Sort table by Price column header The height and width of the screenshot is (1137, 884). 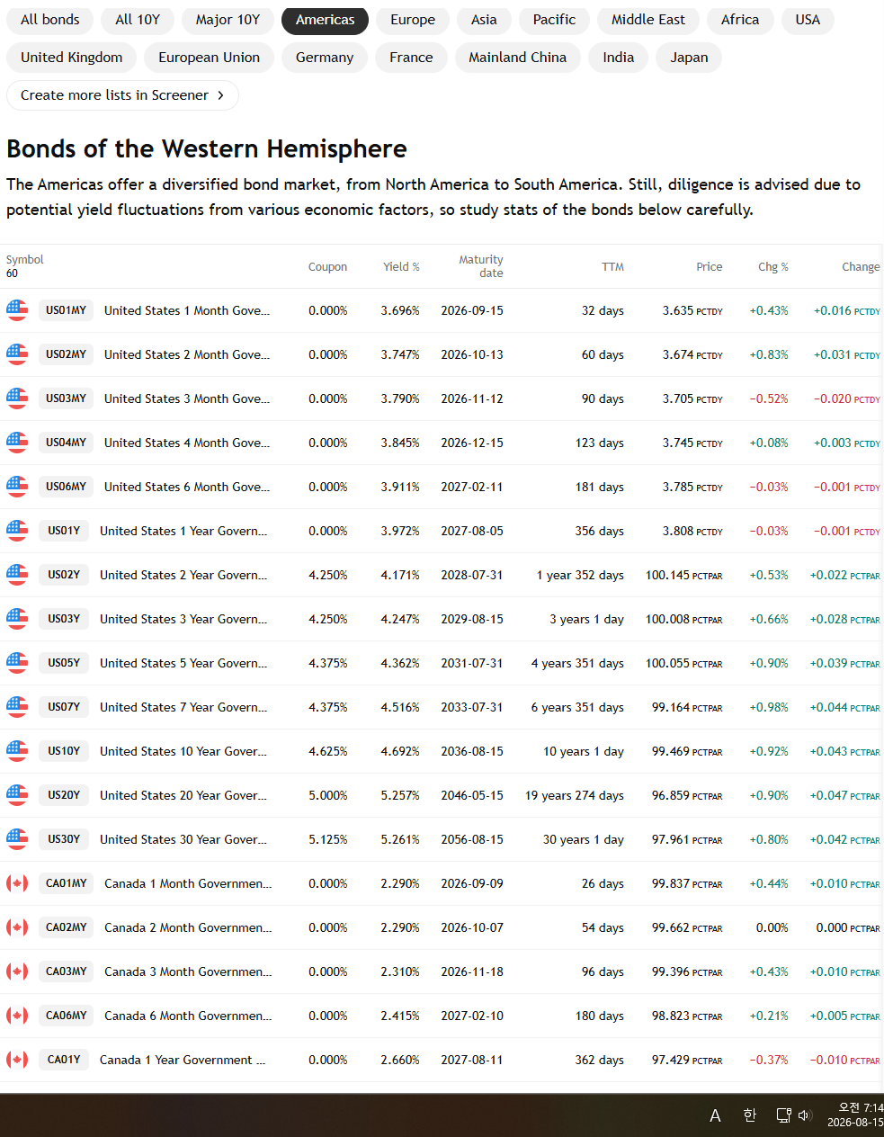(x=710, y=267)
